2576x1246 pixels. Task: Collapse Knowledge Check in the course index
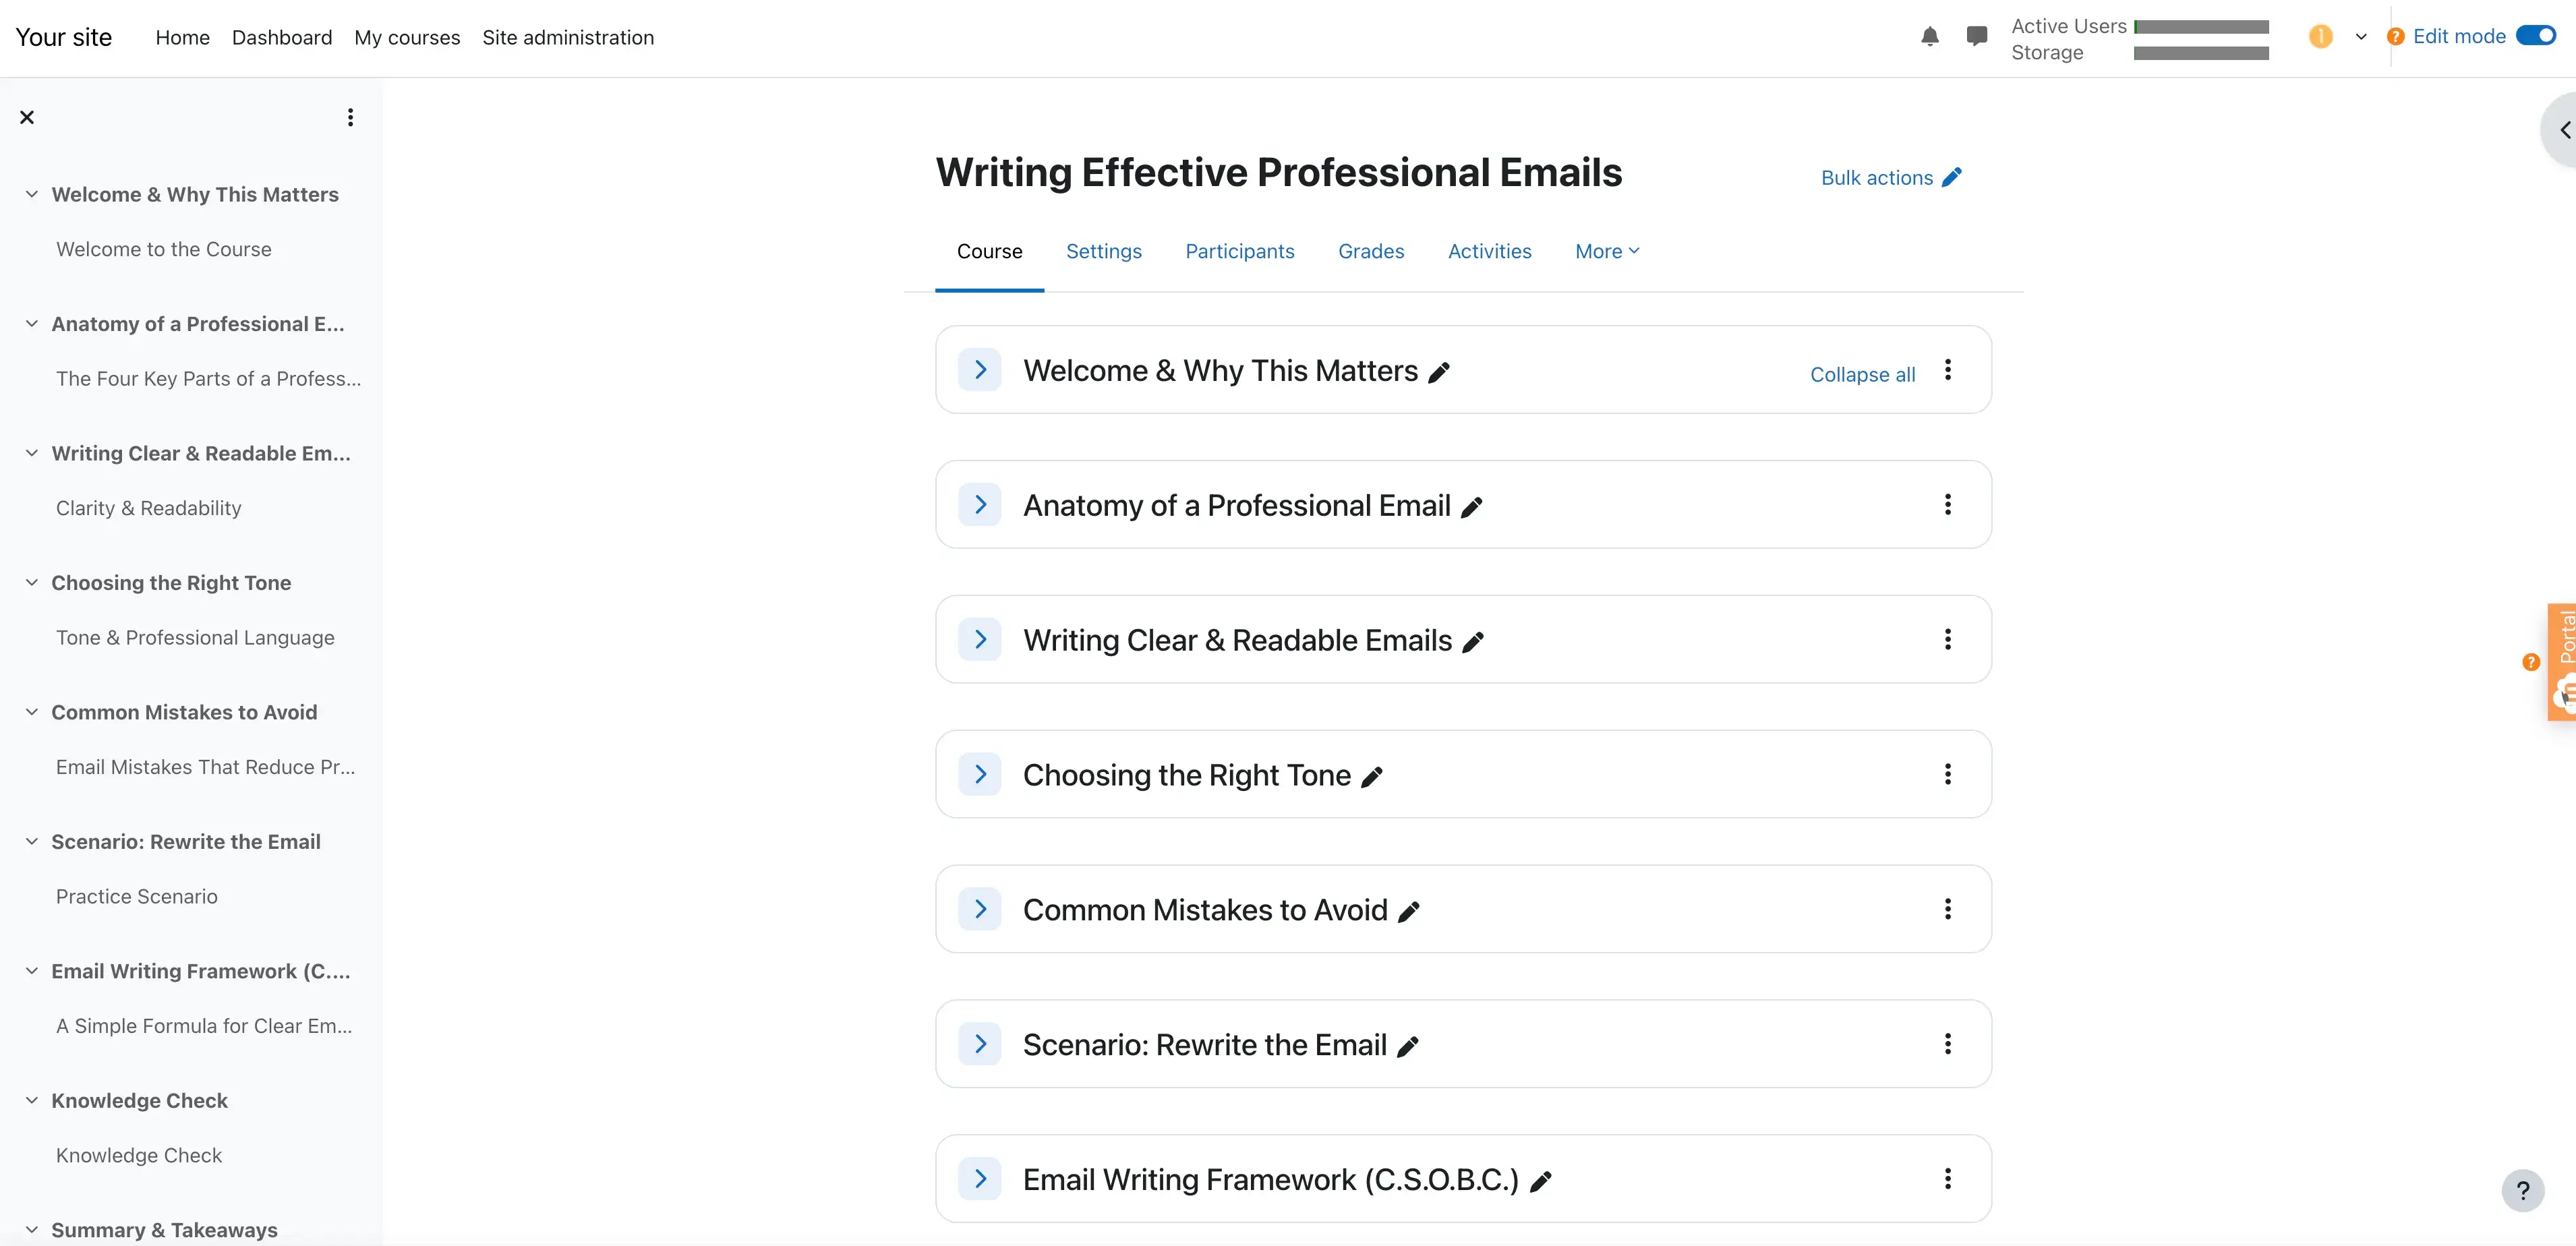pyautogui.click(x=32, y=1100)
